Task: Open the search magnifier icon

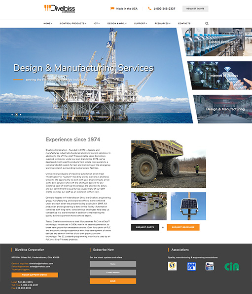Action: point(207,23)
